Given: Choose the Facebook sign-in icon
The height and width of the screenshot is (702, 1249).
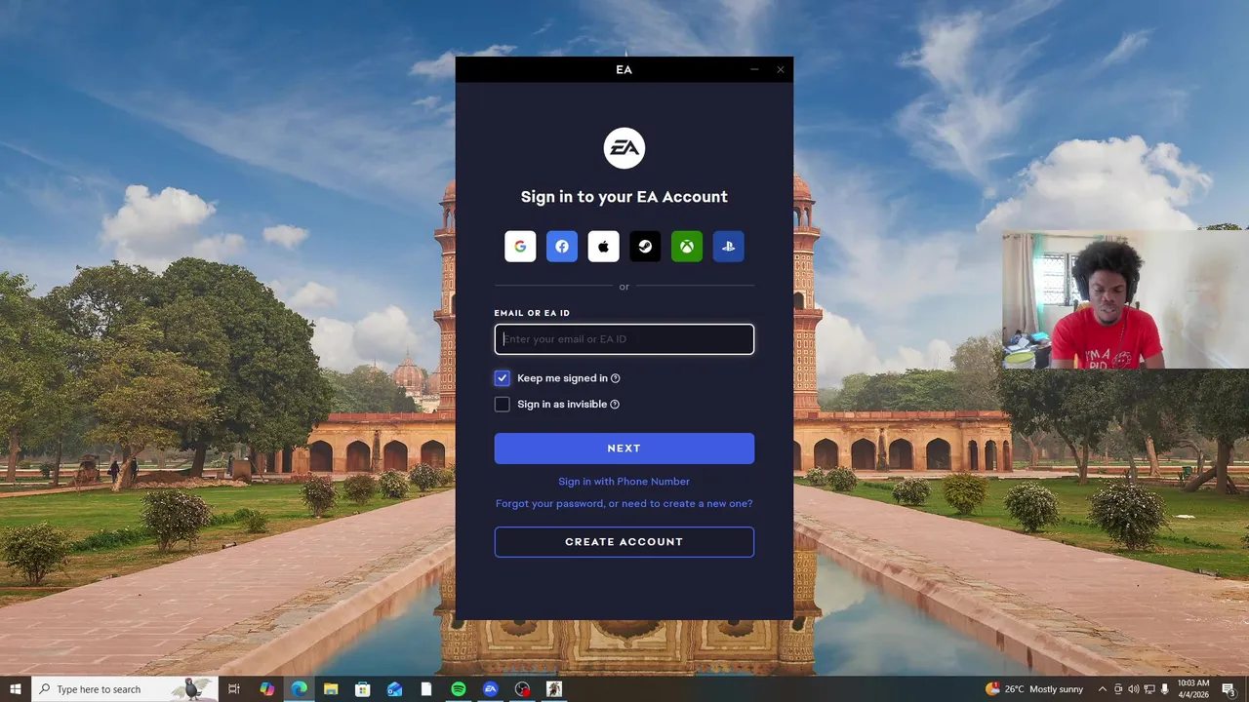Looking at the screenshot, I should 562,247.
